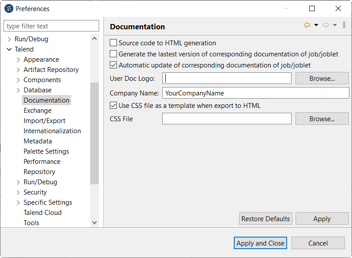The height and width of the screenshot is (258, 352).
Task: Select Import/Export in preferences tree
Action: [44, 121]
